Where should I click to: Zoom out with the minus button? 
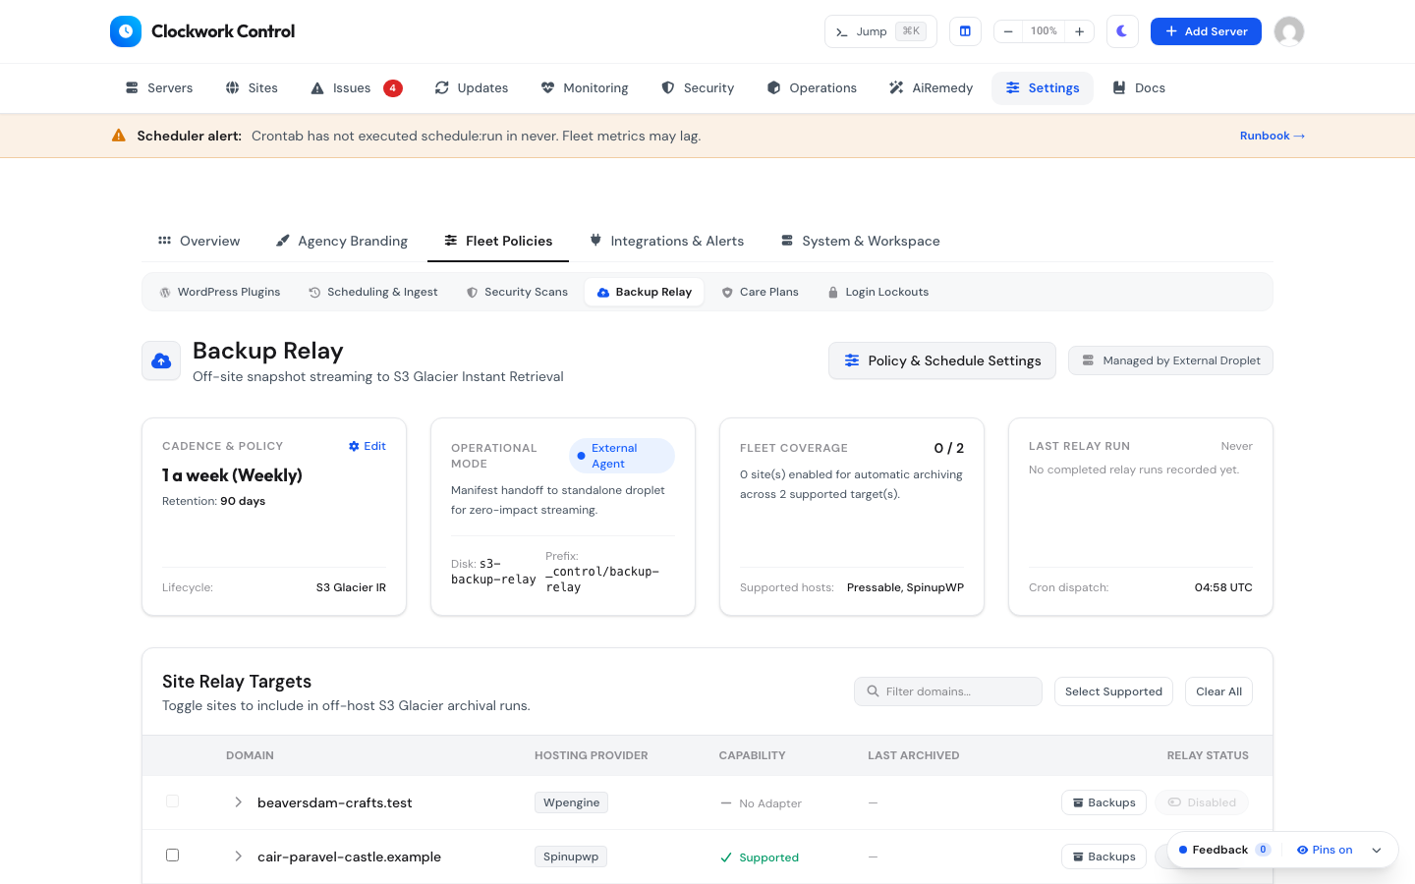pos(1008,31)
